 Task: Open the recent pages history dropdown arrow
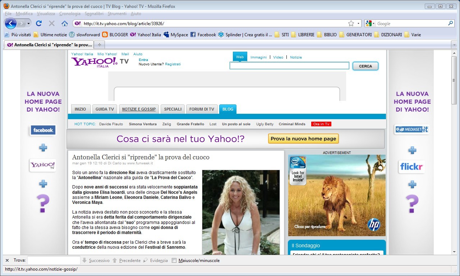tap(29, 23)
